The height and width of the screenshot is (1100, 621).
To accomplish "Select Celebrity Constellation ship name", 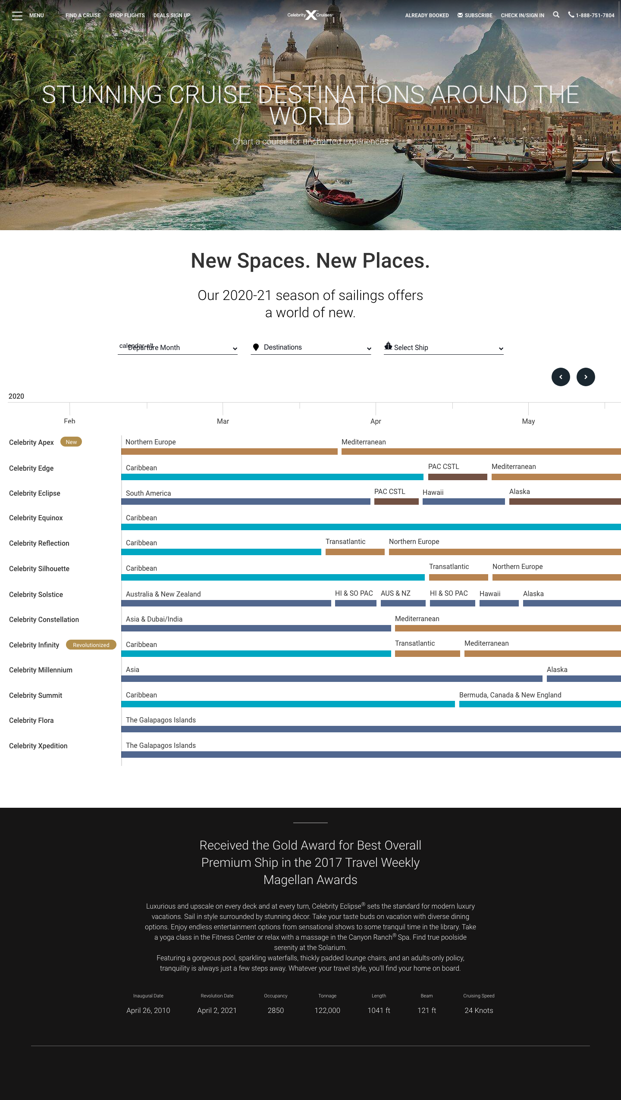I will coord(44,619).
